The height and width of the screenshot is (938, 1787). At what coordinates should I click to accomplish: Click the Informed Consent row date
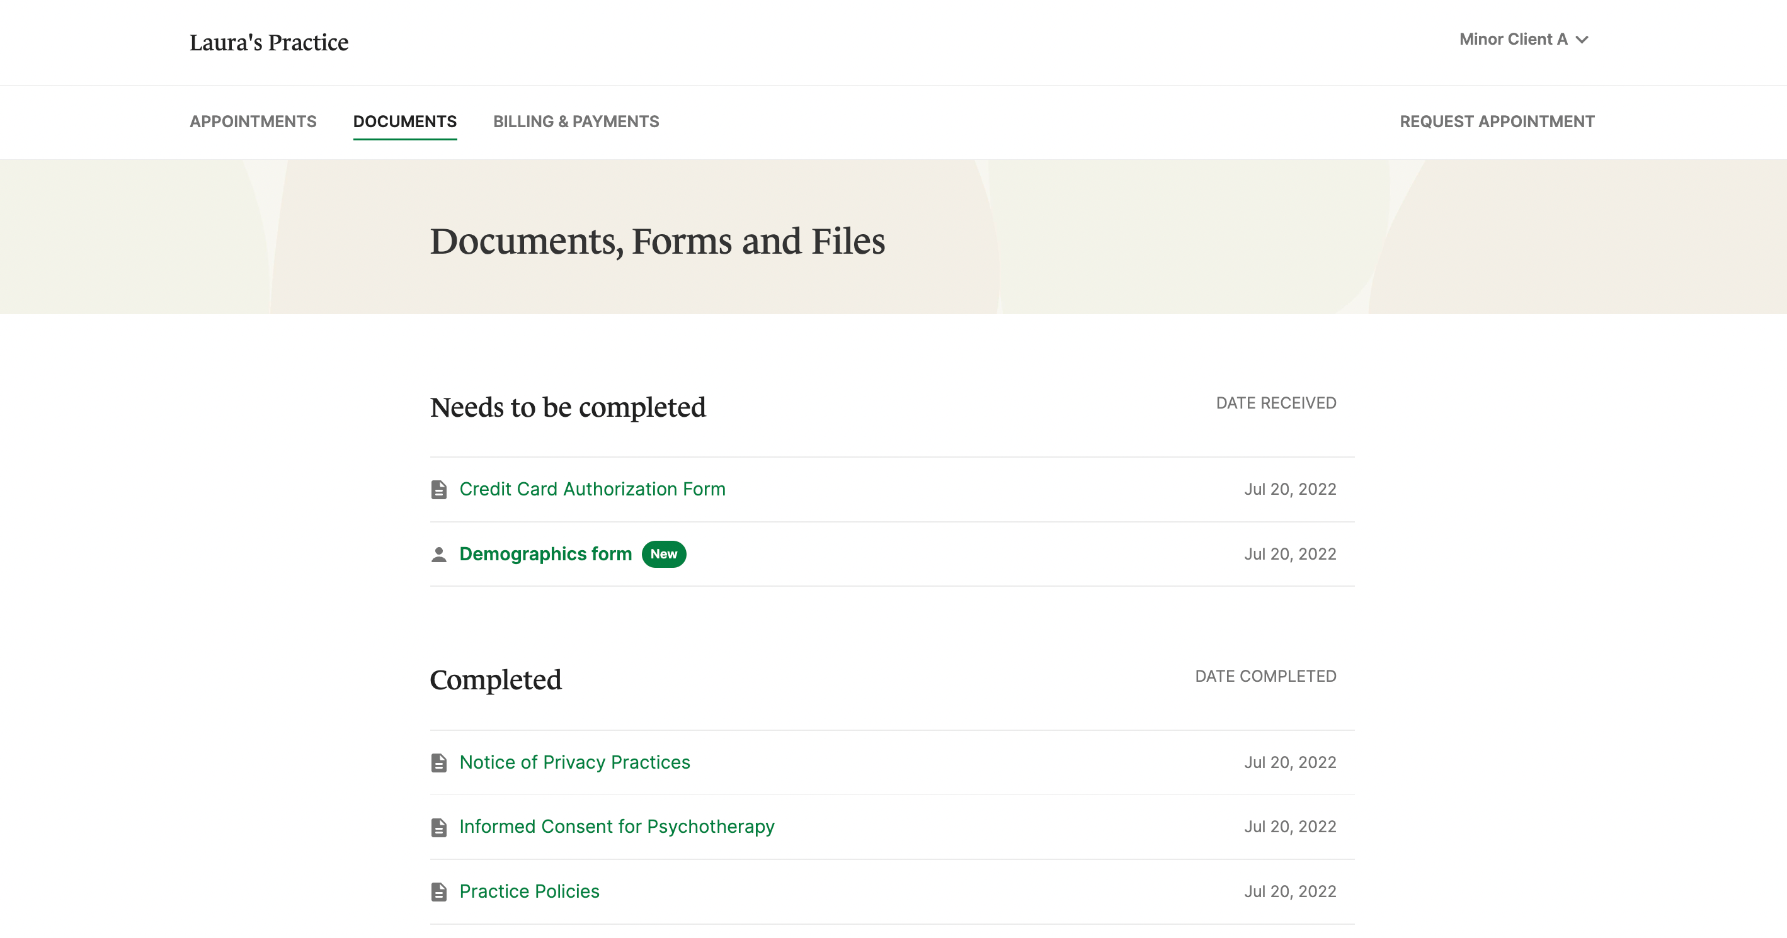(1290, 827)
